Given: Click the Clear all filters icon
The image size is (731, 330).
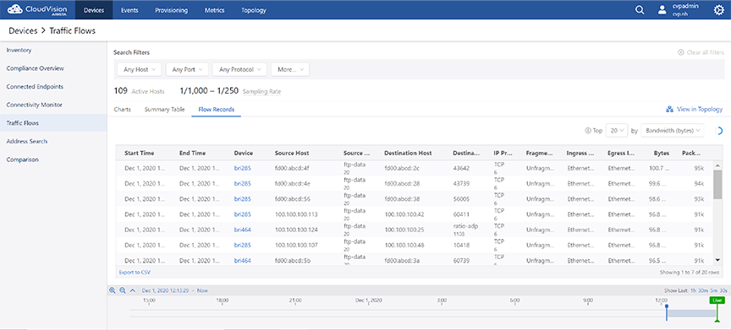Looking at the screenshot, I should point(680,52).
